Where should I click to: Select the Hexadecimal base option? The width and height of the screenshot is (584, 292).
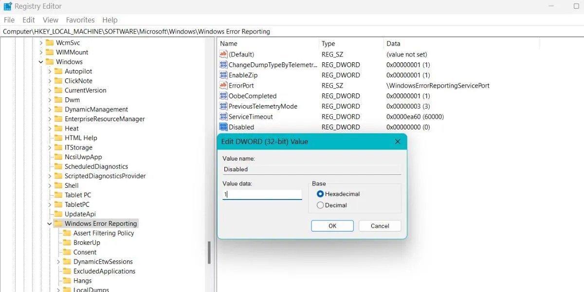click(320, 193)
